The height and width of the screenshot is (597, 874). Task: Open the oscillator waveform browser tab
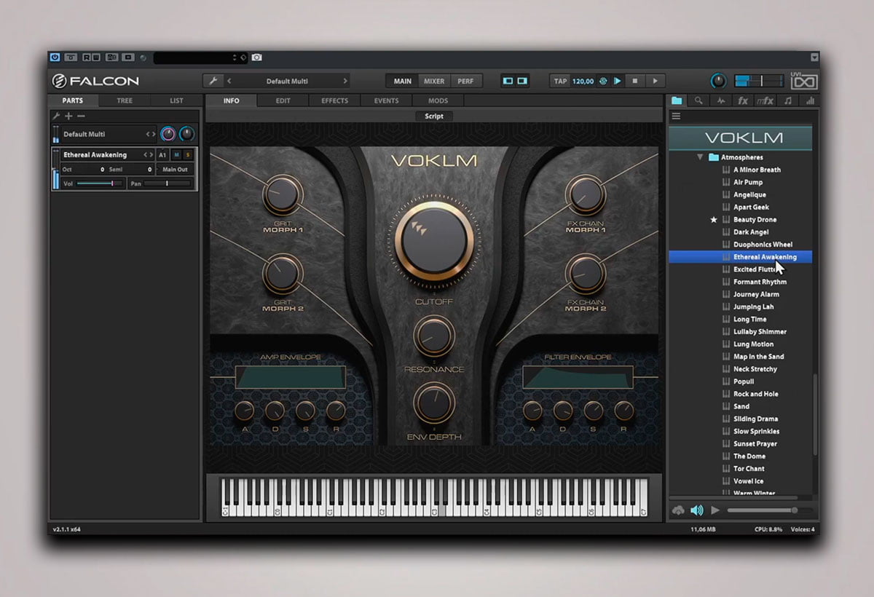point(721,100)
